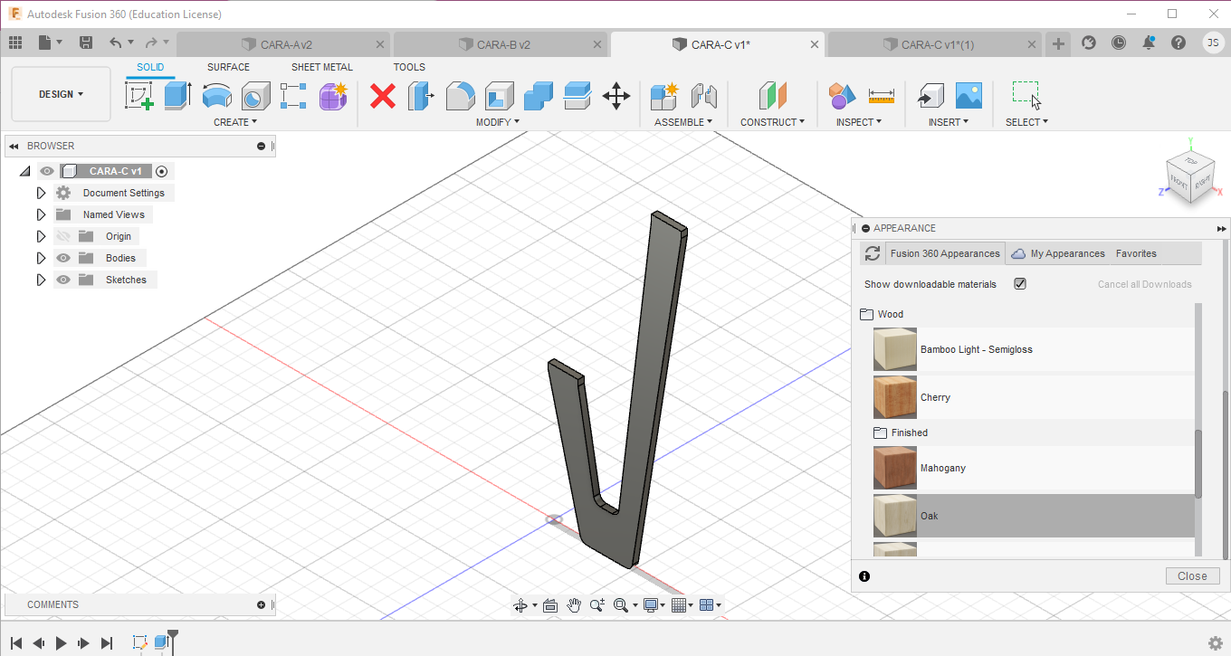The width and height of the screenshot is (1231, 656).
Task: Expand the Document Settings node
Action: pos(41,193)
